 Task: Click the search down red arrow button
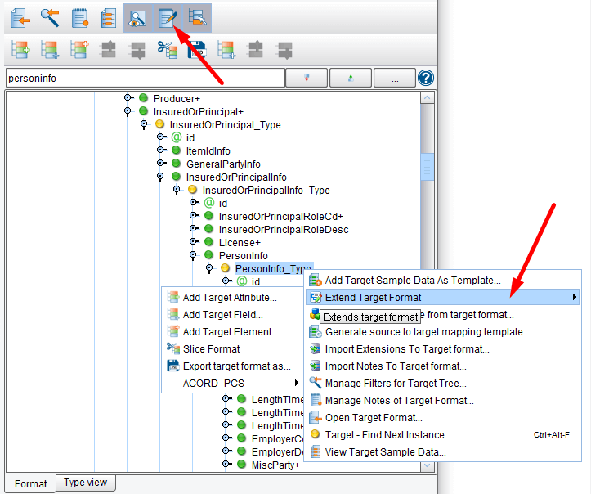click(x=307, y=79)
